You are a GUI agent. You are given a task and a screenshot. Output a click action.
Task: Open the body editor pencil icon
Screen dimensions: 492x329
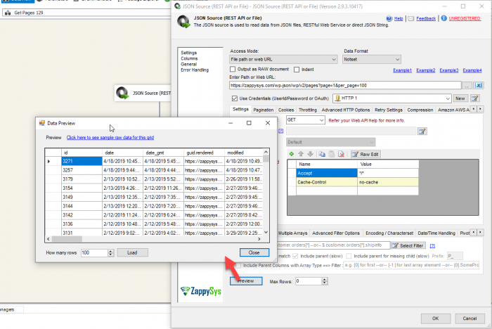(x=422, y=131)
